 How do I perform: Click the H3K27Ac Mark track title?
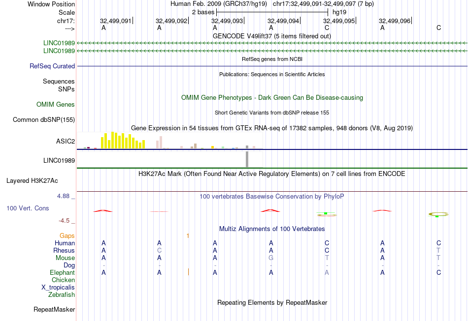point(271,174)
